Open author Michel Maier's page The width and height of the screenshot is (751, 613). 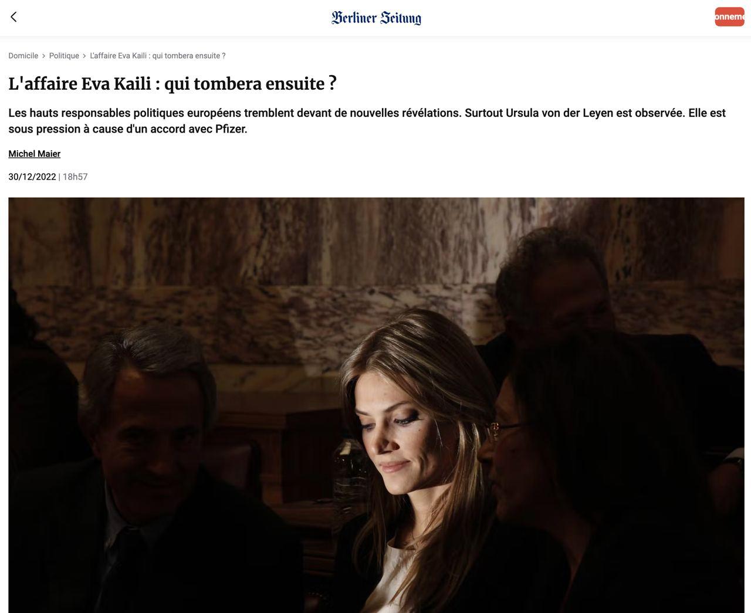coord(34,154)
